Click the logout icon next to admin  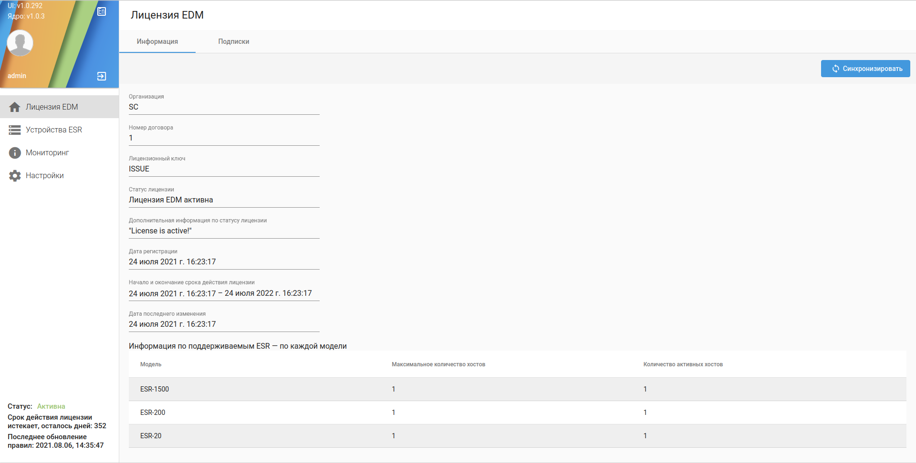(x=102, y=76)
